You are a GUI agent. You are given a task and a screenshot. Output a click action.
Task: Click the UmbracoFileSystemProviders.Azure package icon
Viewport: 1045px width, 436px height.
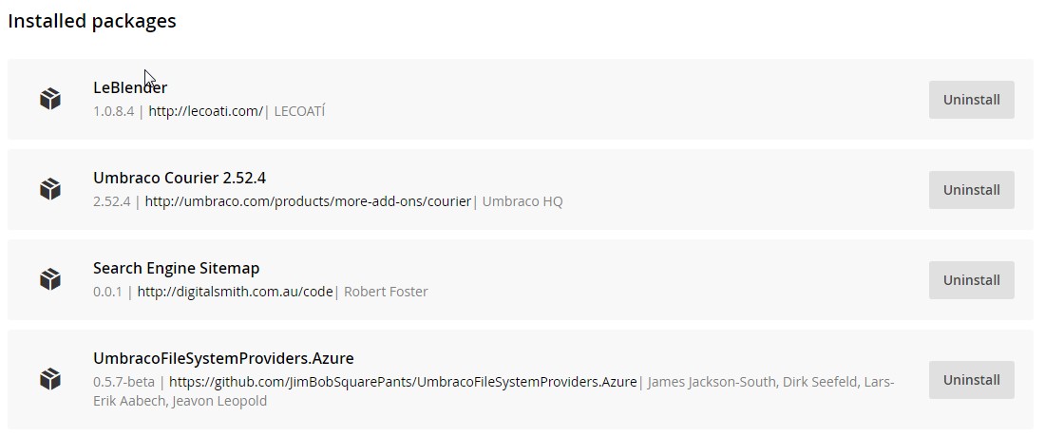pos(50,379)
